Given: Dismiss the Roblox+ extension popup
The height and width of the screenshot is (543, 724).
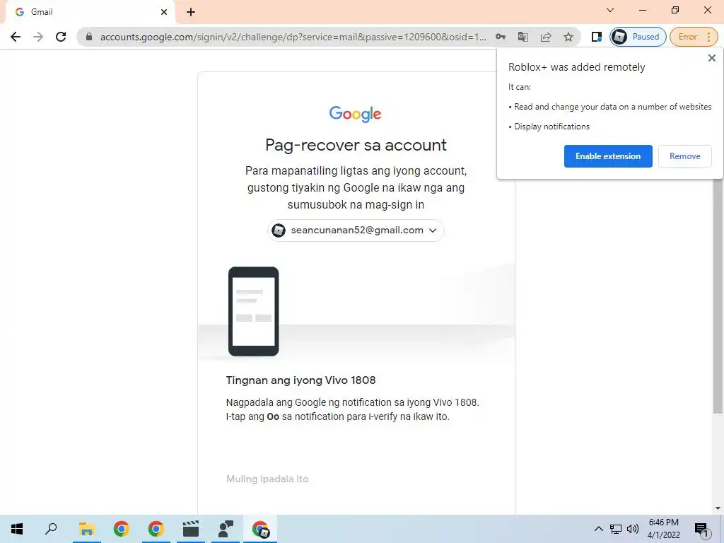Looking at the screenshot, I should (x=711, y=58).
